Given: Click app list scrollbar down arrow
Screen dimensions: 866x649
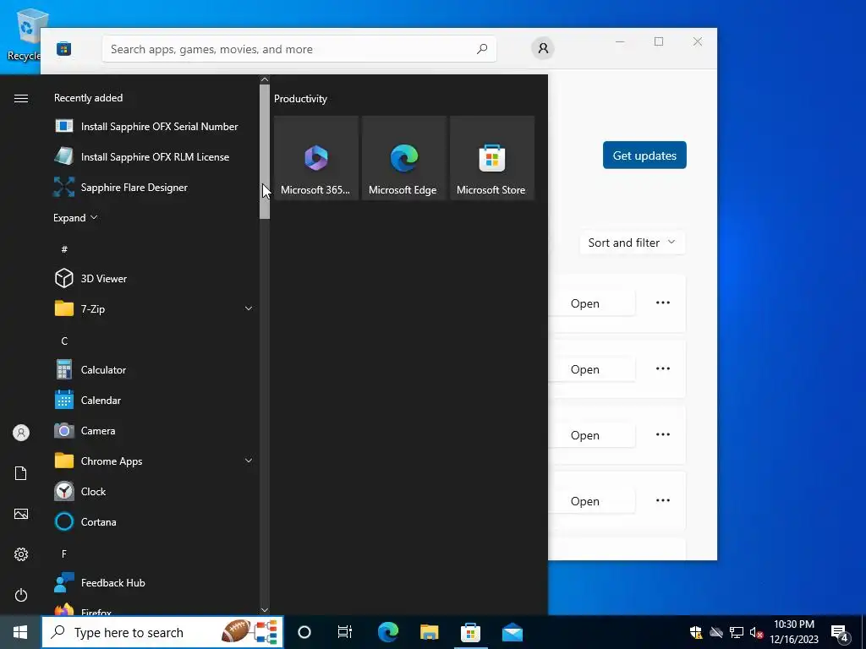Looking at the screenshot, I should [265, 610].
